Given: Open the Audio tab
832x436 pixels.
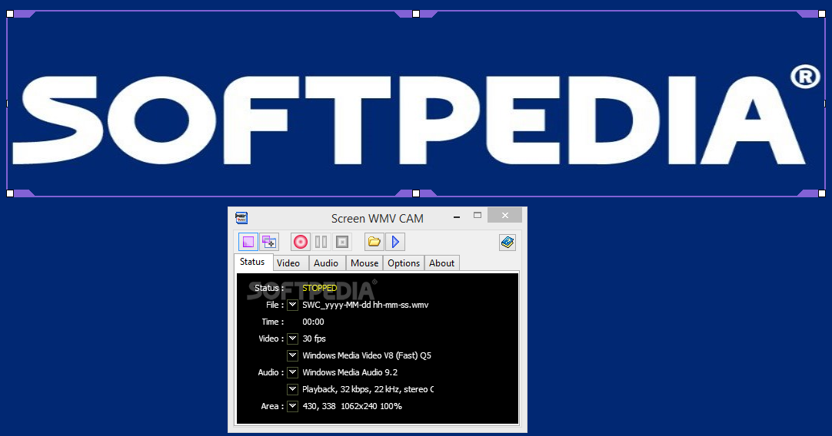Looking at the screenshot, I should tap(326, 263).
